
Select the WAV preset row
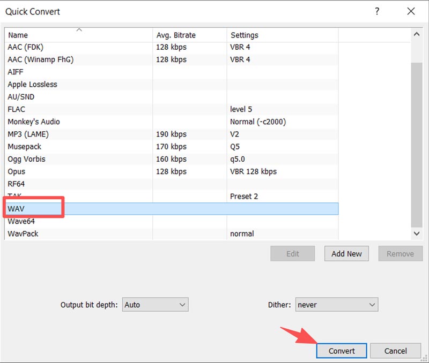[x=171, y=209]
